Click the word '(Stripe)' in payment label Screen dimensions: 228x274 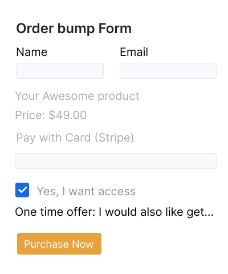coord(114,138)
